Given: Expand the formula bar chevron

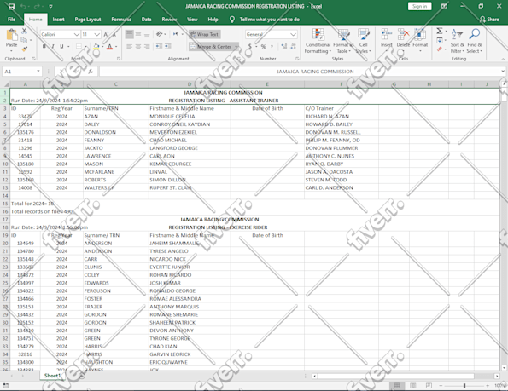Looking at the screenshot, I should 503,71.
